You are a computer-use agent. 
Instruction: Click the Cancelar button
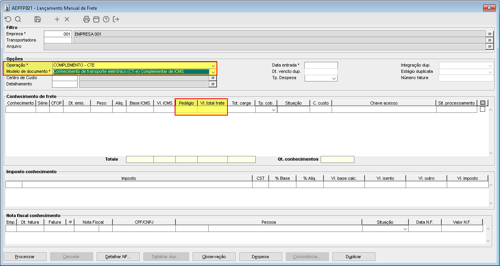tap(71, 257)
